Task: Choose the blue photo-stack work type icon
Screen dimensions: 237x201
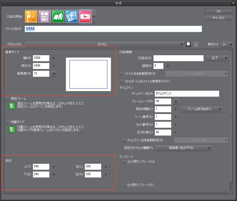Action: (72, 17)
